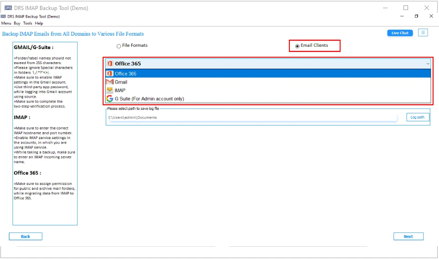Click the 'Please select path to save log file' label
The height and width of the screenshot is (259, 439).
point(133,109)
